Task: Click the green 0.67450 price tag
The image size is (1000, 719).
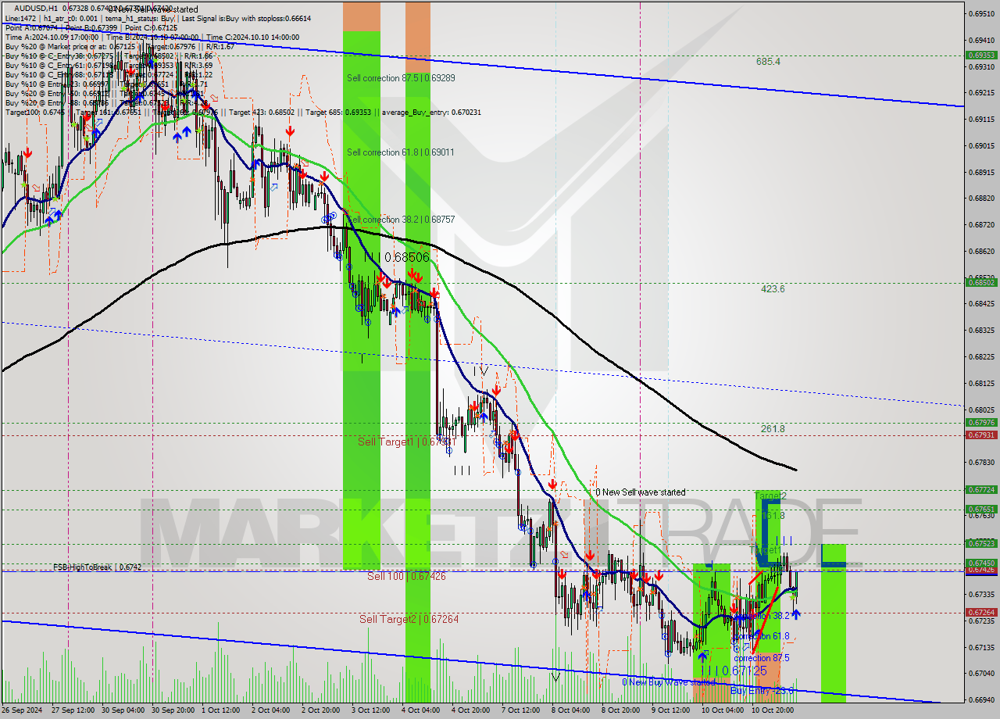Action: pyautogui.click(x=981, y=563)
